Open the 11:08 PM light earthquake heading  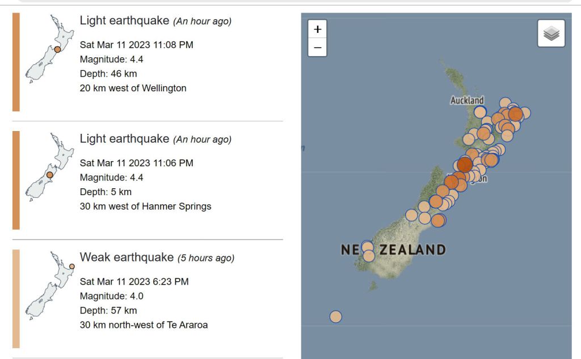(124, 20)
